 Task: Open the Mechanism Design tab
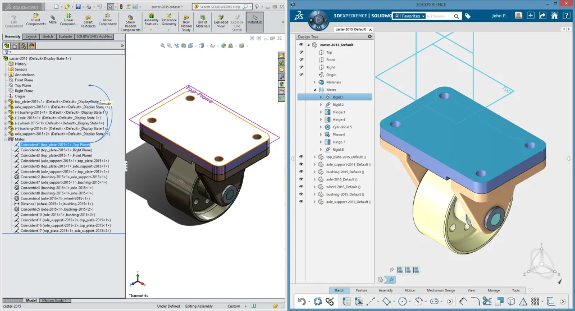(x=440, y=290)
